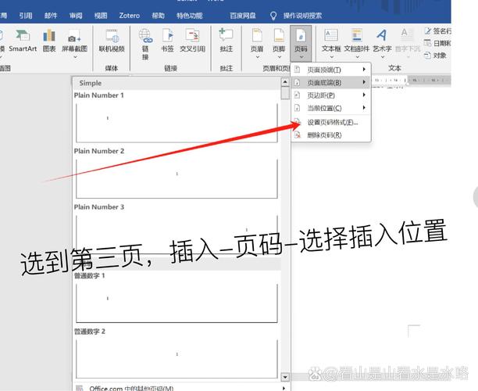
Task: Open the 文档部件 dropdown arrow
Action: click(357, 57)
